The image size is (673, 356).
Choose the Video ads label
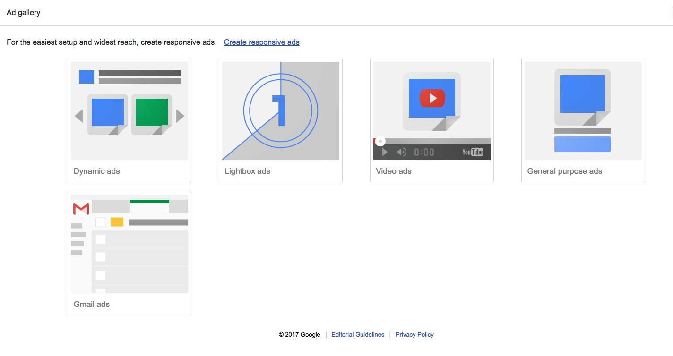(x=394, y=171)
